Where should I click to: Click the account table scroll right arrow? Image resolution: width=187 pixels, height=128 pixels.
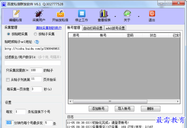click(x=178, y=101)
